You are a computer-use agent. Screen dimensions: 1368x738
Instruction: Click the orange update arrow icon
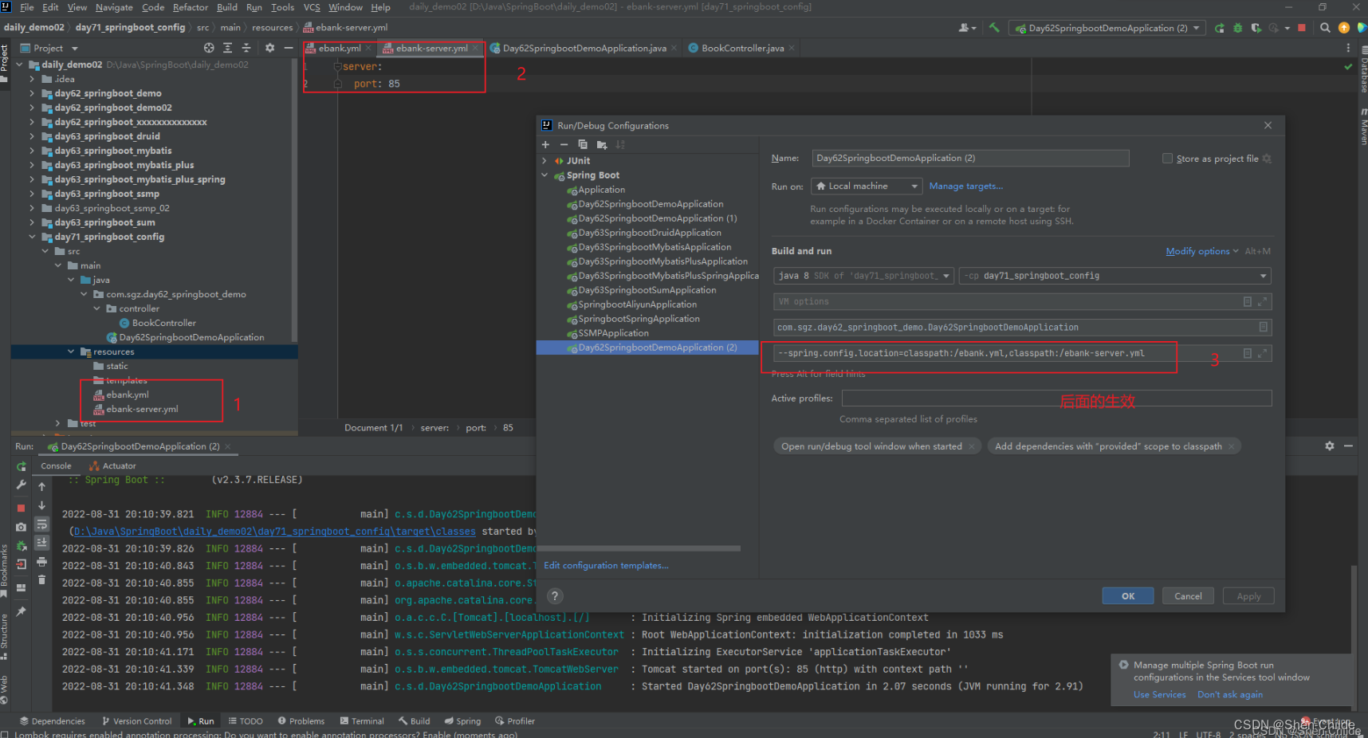(x=1344, y=28)
